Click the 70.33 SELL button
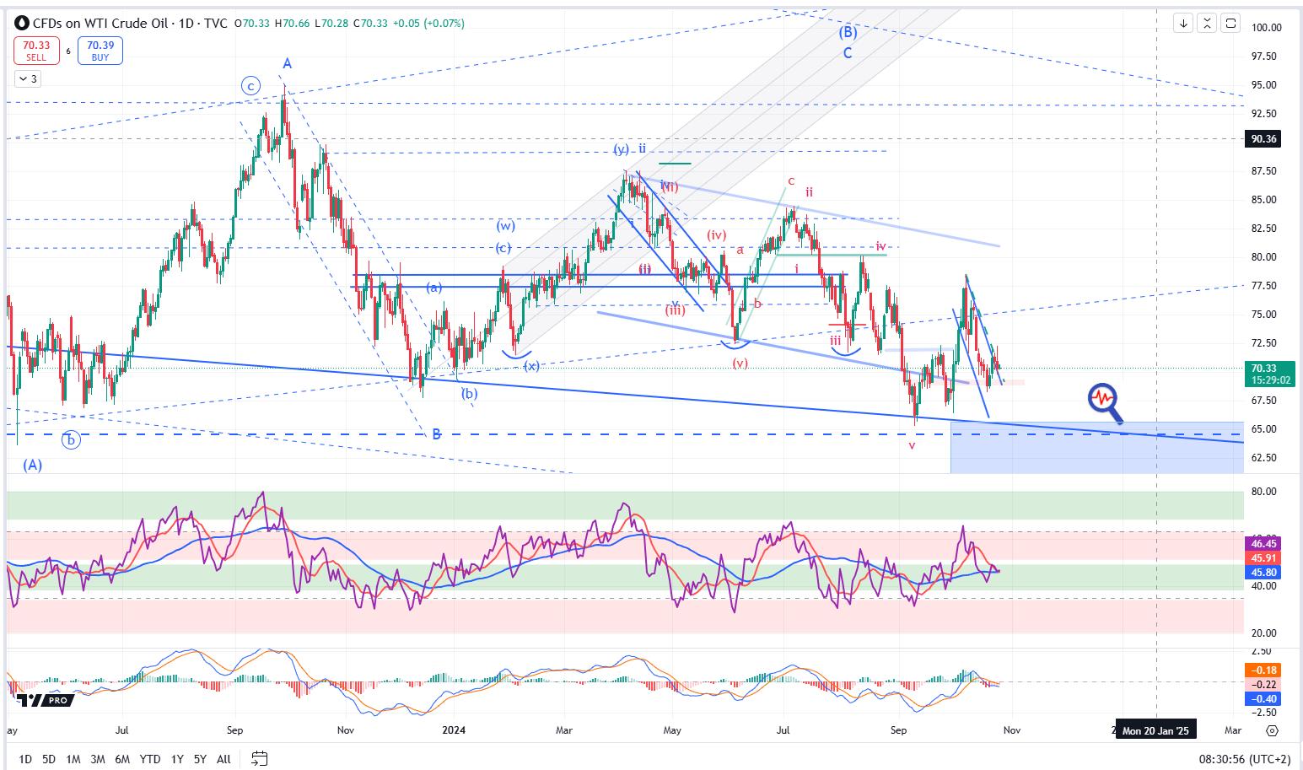The width and height of the screenshot is (1303, 770). tap(36, 51)
